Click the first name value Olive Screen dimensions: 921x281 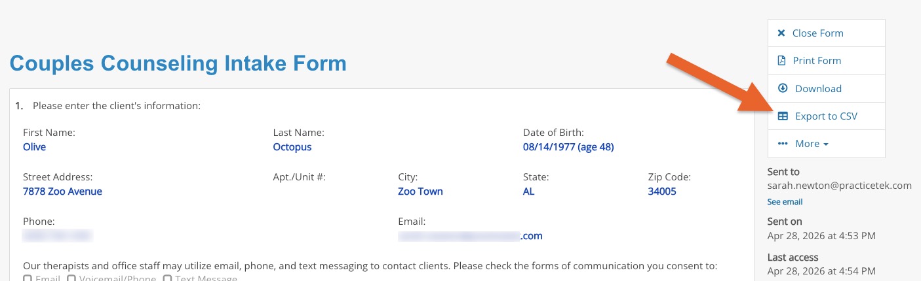point(34,147)
